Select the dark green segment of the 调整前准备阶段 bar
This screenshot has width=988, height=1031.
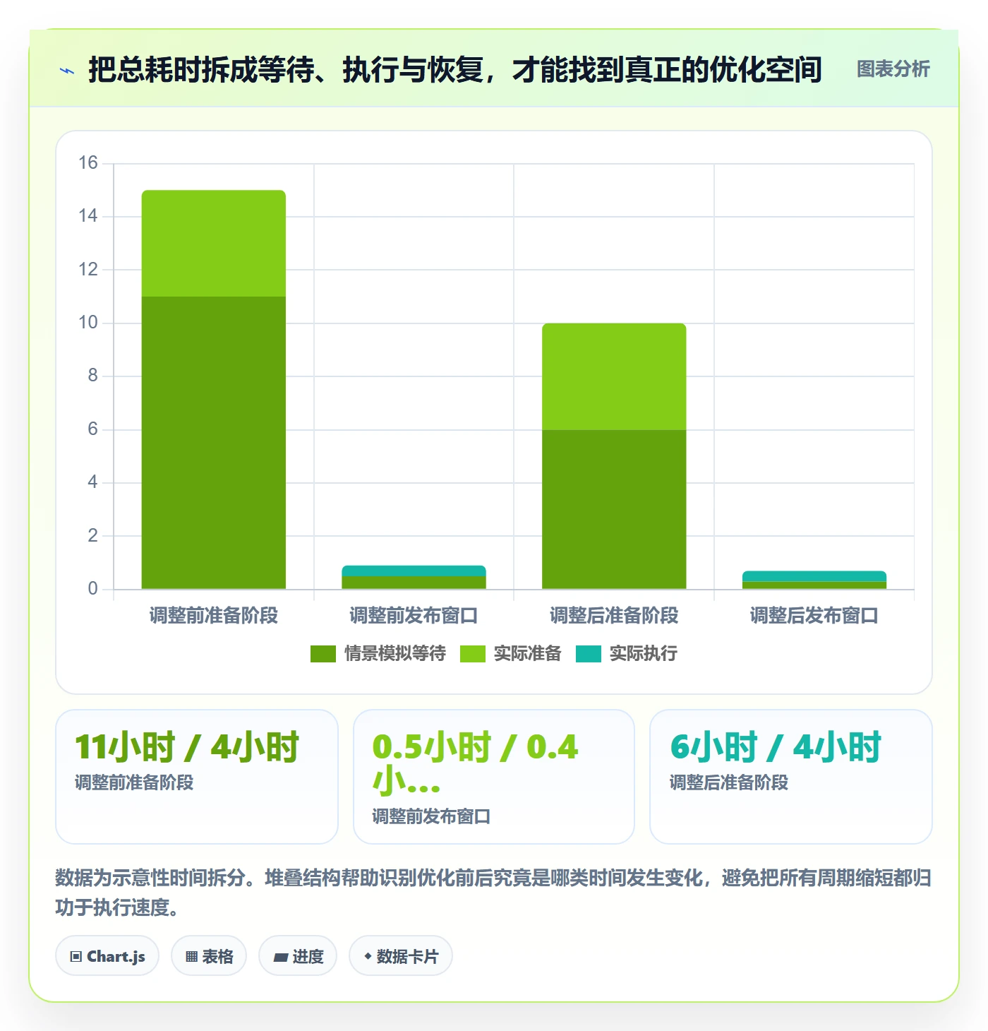tap(214, 443)
